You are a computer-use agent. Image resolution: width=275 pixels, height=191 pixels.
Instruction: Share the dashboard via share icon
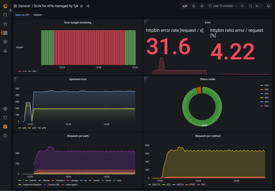(88, 6)
